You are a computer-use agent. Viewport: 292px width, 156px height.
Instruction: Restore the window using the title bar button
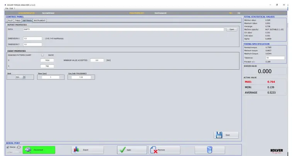(277, 5)
